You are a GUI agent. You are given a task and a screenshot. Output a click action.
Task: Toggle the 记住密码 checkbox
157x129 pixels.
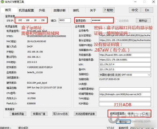[x=116, y=21]
